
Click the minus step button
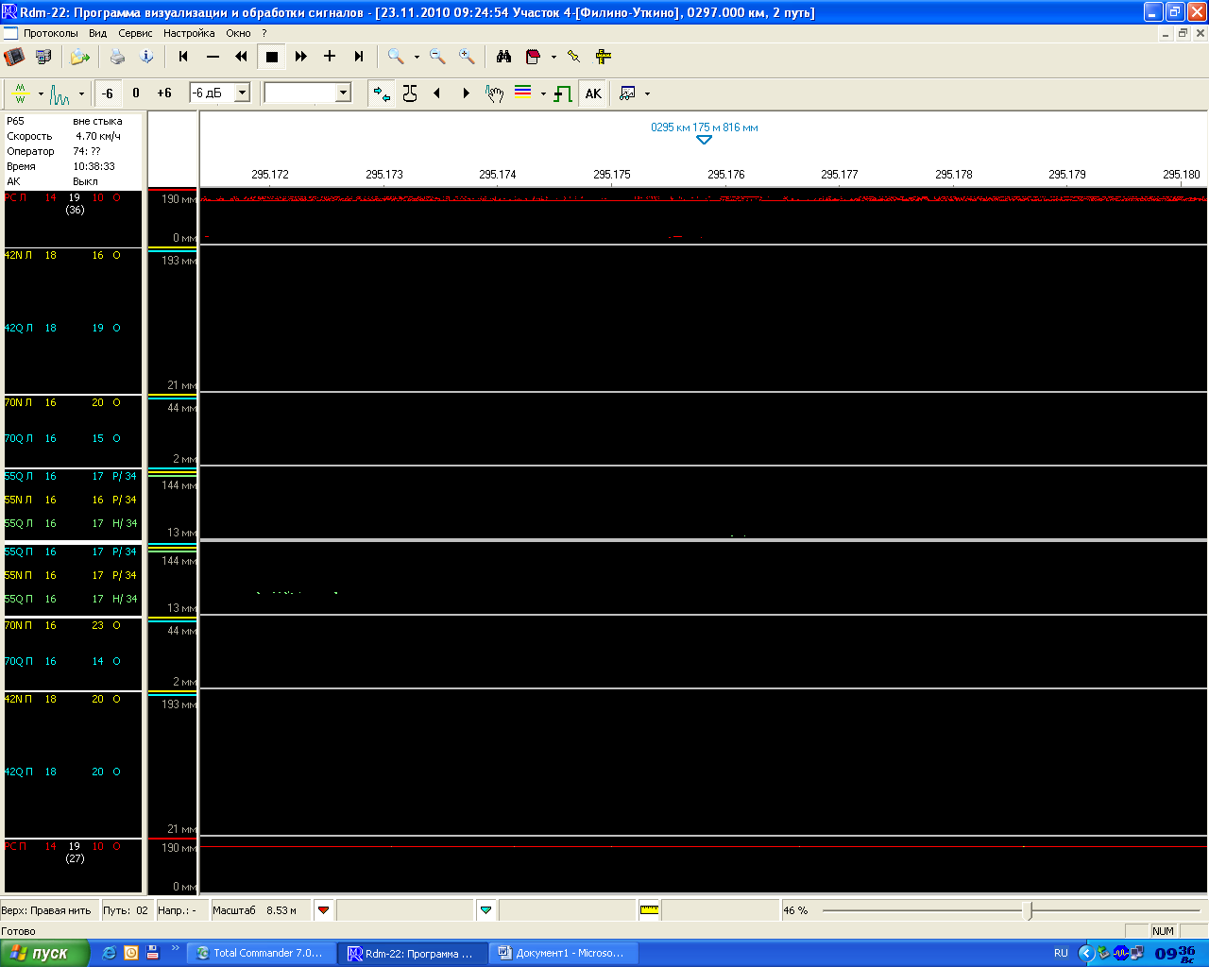(213, 57)
